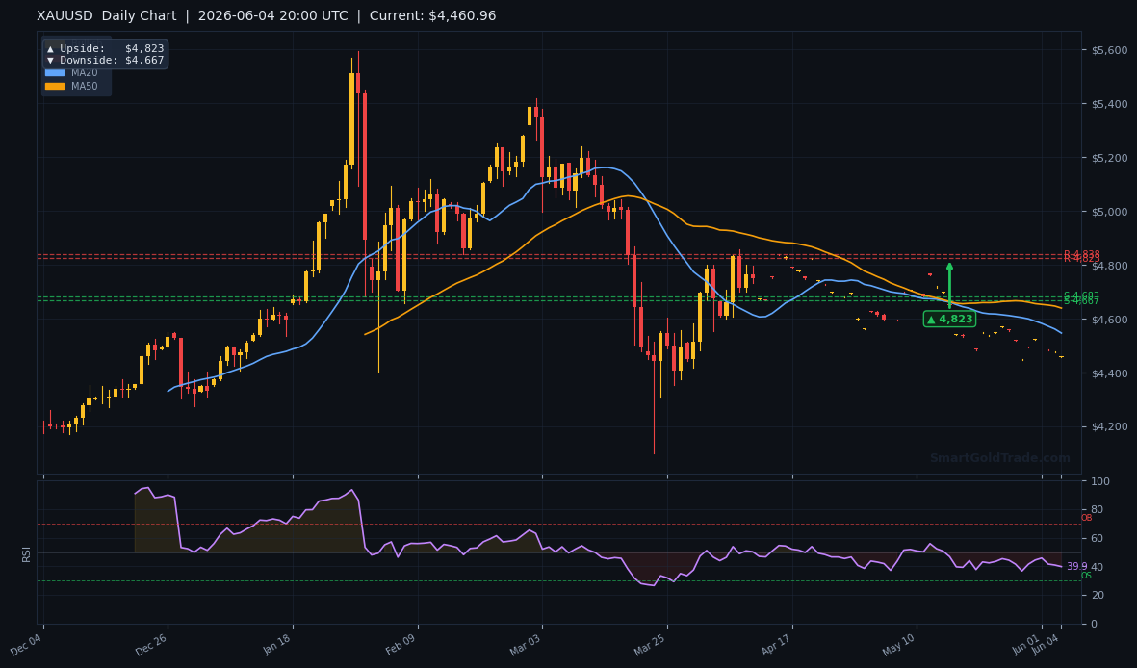Click the XAUUSD Daily Chart title

pyautogui.click(x=107, y=16)
